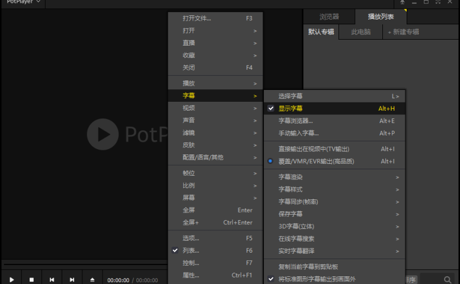Choose 打开文件... menu entry
The width and height of the screenshot is (460, 284).
pos(215,18)
